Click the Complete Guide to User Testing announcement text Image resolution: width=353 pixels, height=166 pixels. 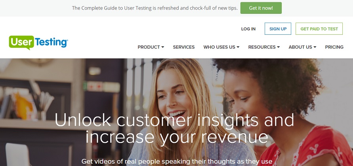coord(155,8)
